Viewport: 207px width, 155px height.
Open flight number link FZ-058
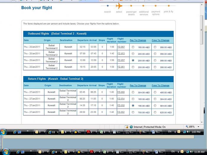point(121,105)
